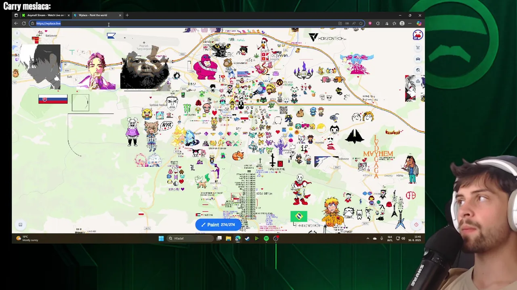
Task: Open the Windows Start menu
Action: [161, 238]
